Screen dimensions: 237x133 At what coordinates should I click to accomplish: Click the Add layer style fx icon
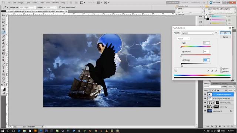pos(212,126)
